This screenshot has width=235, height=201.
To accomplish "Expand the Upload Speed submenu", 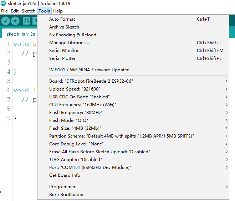I will (x=133, y=89).
